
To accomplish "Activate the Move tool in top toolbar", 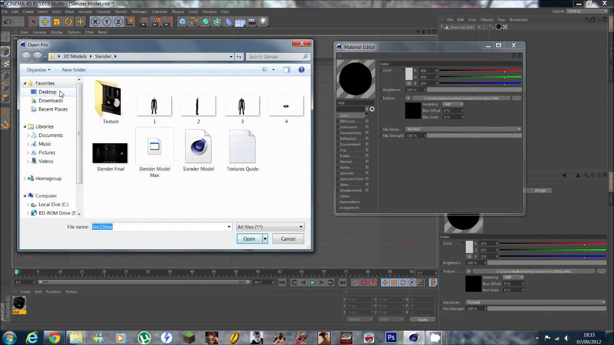I will 45,22.
